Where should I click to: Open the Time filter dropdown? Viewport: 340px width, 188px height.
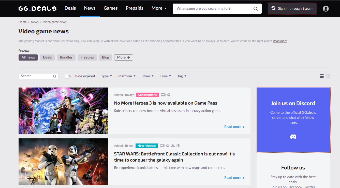coord(166,76)
